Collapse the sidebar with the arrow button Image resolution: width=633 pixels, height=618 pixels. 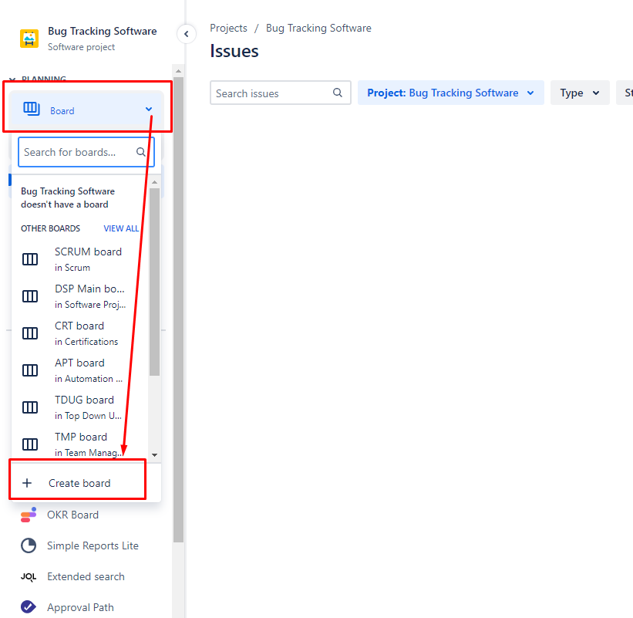tap(187, 34)
